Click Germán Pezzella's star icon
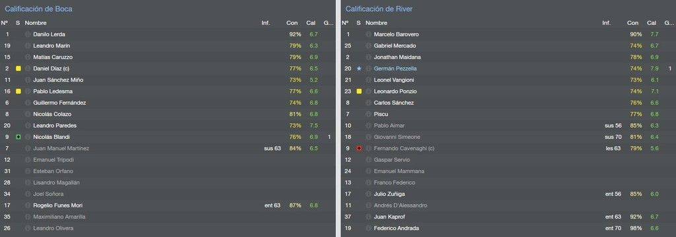 (358, 68)
